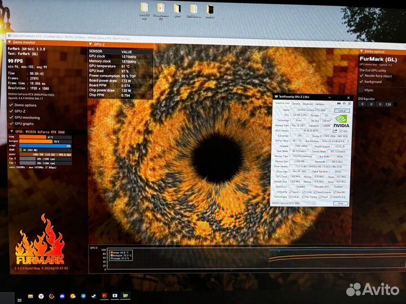Image resolution: width=406 pixels, height=304 pixels.
Task: Open Telegram from the taskbar
Action: (x=83, y=296)
